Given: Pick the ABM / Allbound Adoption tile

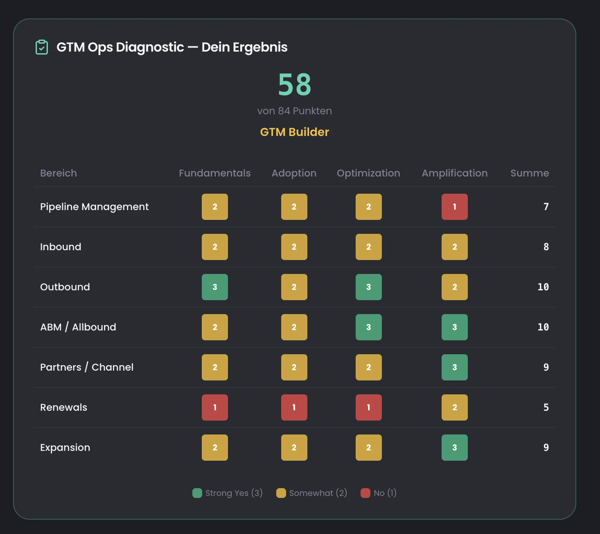Looking at the screenshot, I should pyautogui.click(x=294, y=327).
